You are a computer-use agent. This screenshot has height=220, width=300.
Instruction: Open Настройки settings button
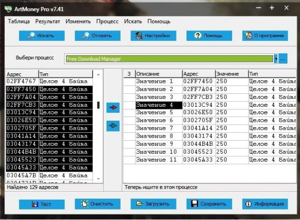pos(153,36)
